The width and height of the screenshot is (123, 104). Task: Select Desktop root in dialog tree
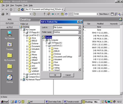49,37
